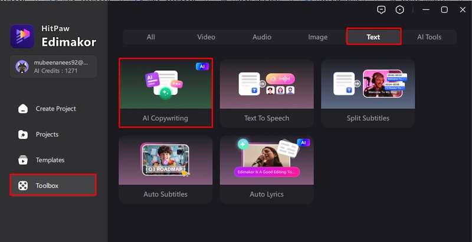Click the Create Project sidebar icon
472x242 pixels.
pos(23,109)
